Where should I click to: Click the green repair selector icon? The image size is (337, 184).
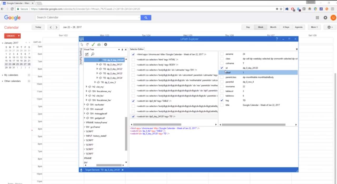99,44
